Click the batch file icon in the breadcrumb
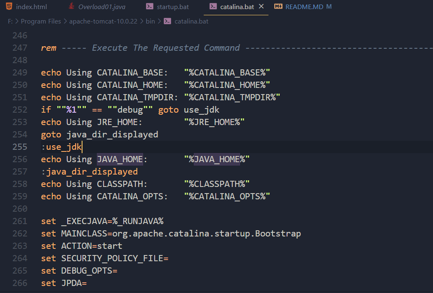433x293 pixels. click(x=167, y=21)
